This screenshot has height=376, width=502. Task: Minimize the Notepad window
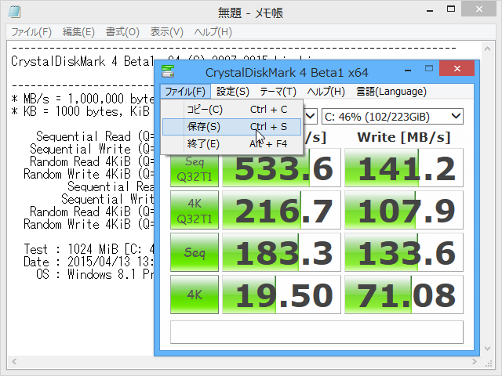430,10
